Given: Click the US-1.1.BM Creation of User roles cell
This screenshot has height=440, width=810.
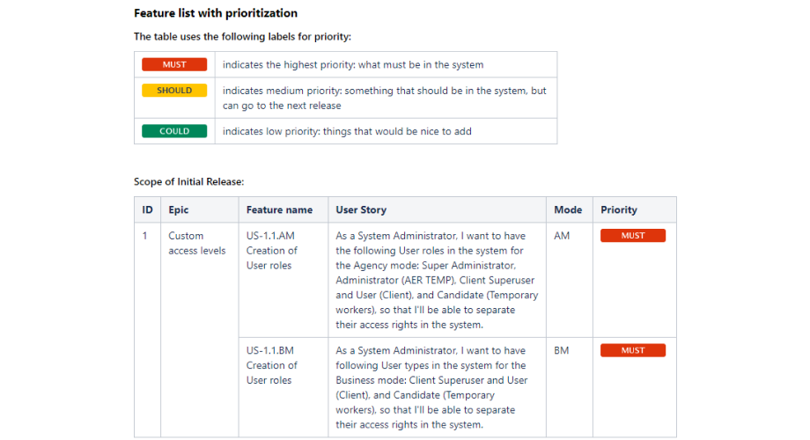Looking at the screenshot, I should pos(283,387).
